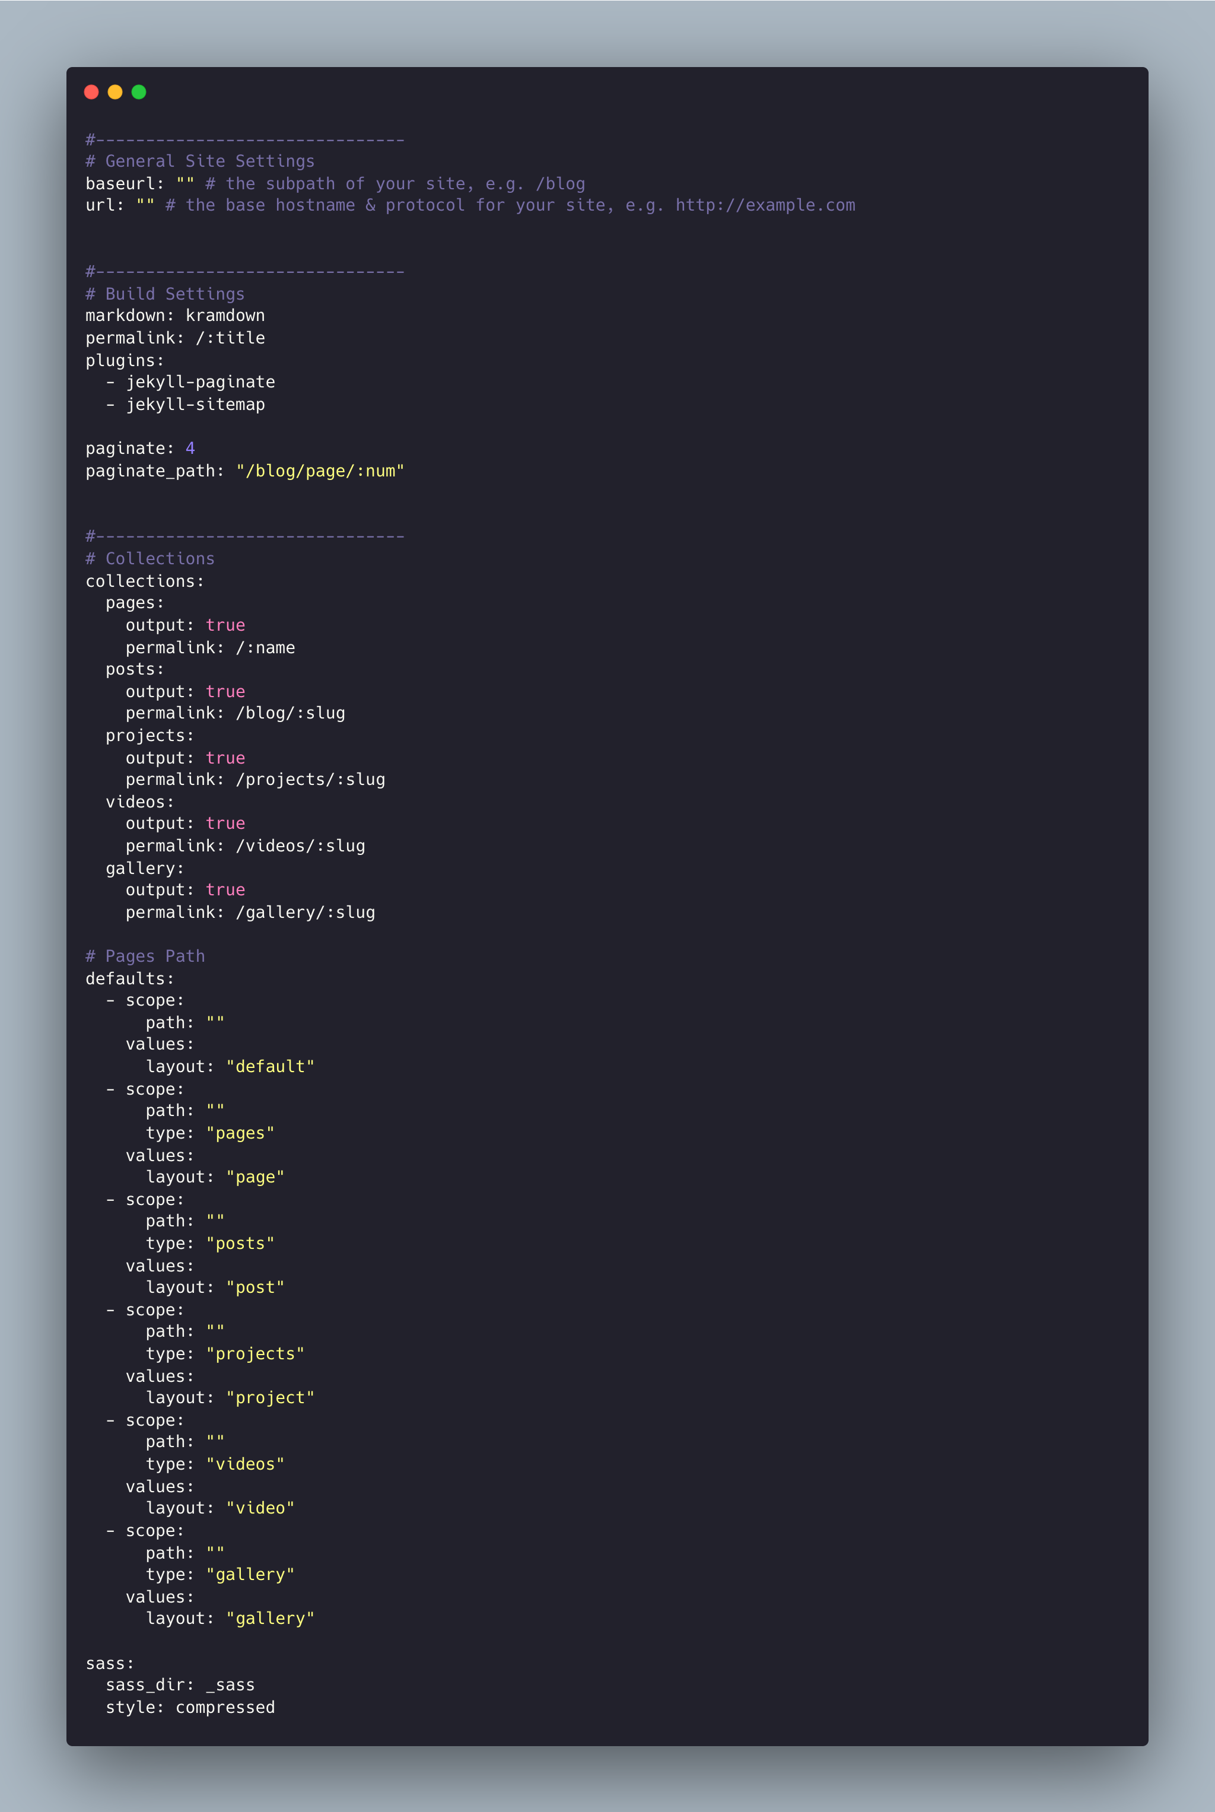Click the layout "post" value
Viewport: 1215px width, 1812px height.
255,1288
